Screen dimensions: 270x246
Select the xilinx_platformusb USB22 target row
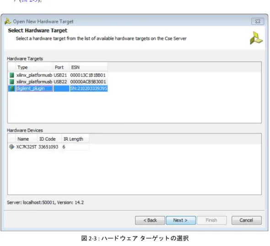[58, 82]
